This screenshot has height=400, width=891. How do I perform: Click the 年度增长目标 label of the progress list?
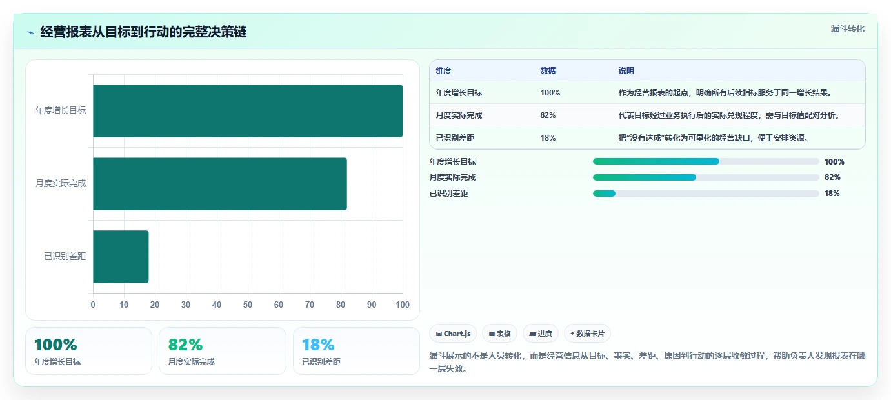(452, 162)
